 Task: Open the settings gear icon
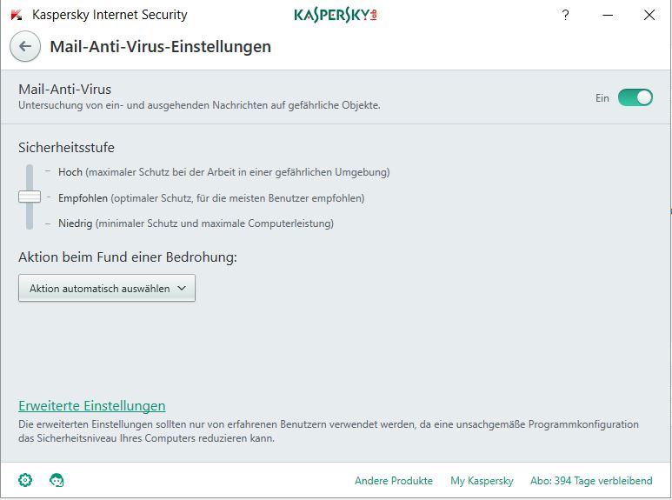pyautogui.click(x=25, y=480)
